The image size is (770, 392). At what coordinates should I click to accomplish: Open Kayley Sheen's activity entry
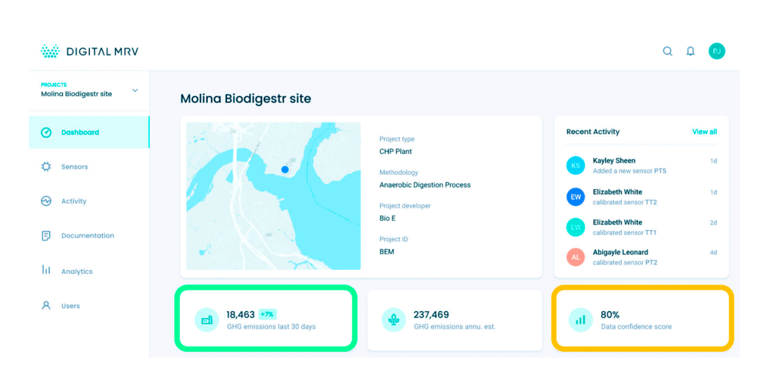pyautogui.click(x=614, y=165)
